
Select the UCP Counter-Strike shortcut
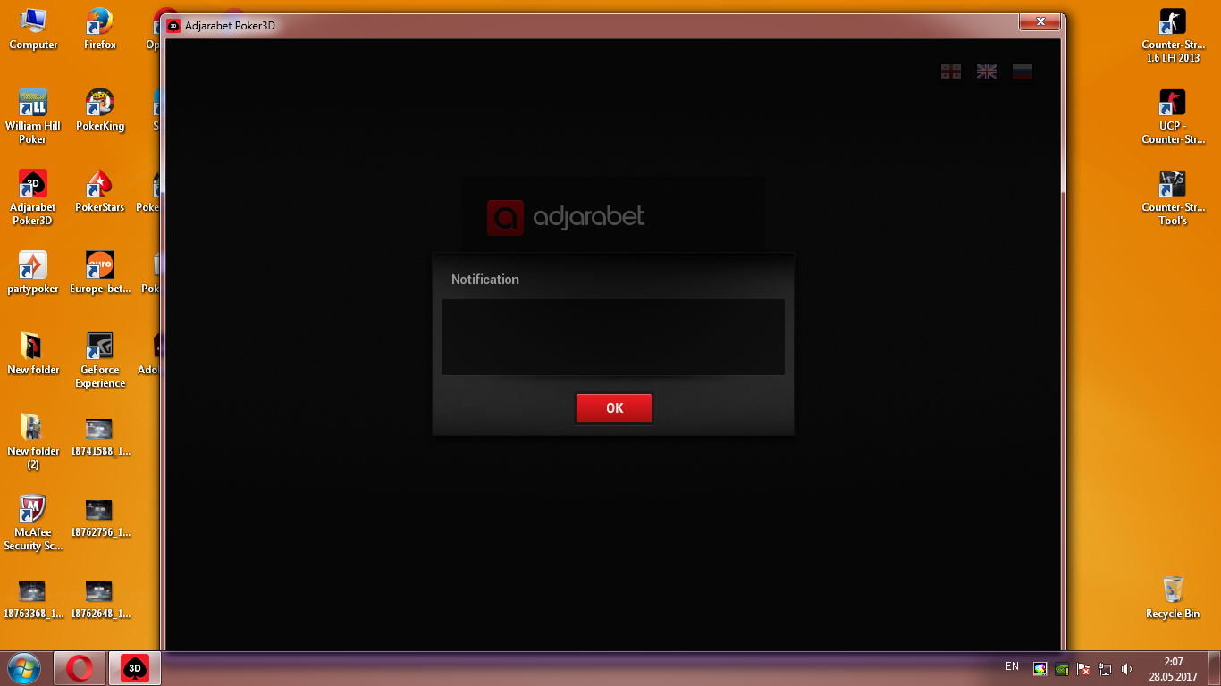click(1173, 117)
